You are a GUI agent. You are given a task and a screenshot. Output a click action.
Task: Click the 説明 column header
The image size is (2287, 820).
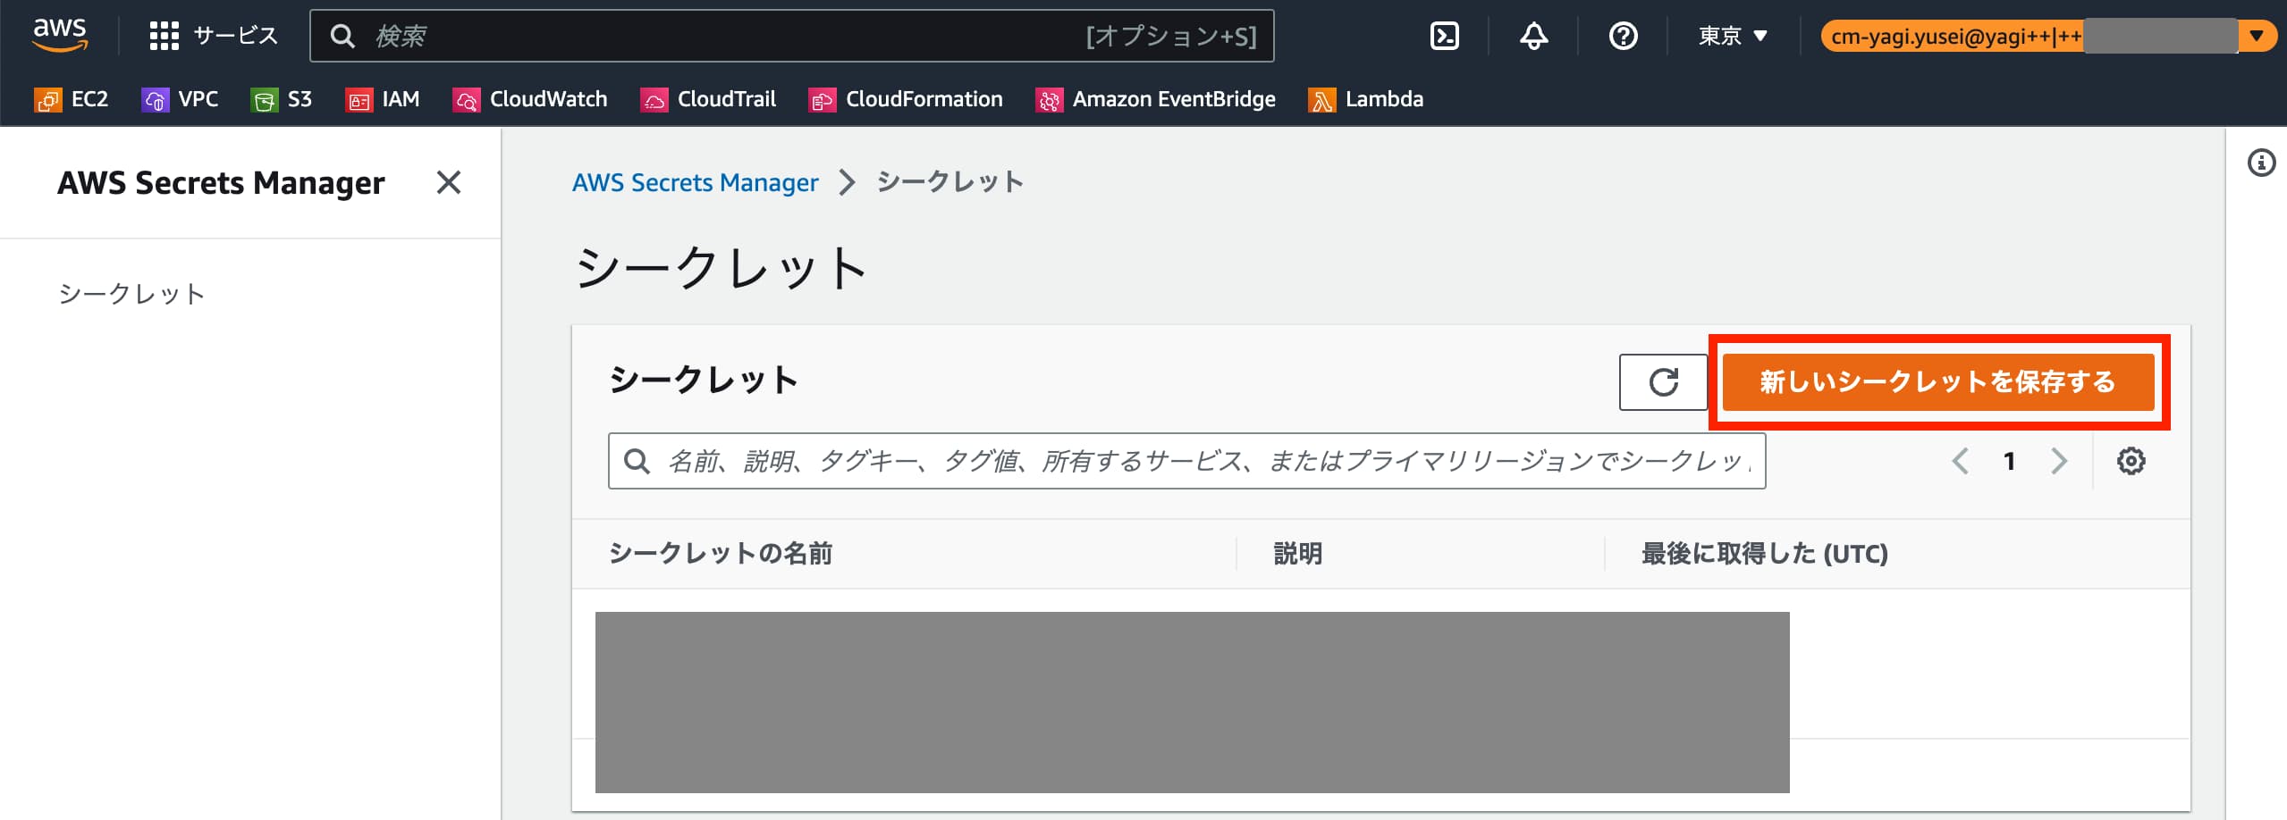tap(1298, 554)
